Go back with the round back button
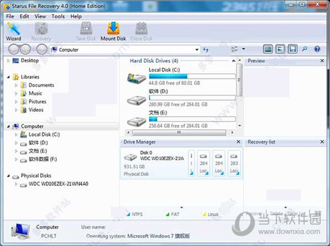This screenshot has width=330, height=246. point(14,50)
